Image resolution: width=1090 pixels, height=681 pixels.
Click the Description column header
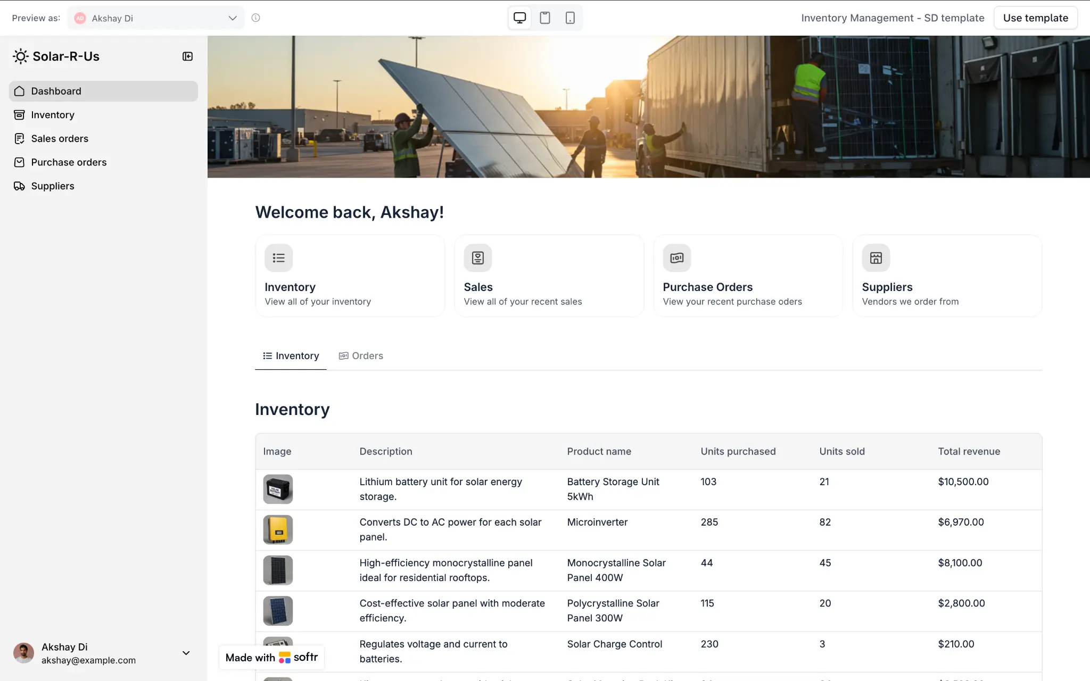(x=386, y=451)
